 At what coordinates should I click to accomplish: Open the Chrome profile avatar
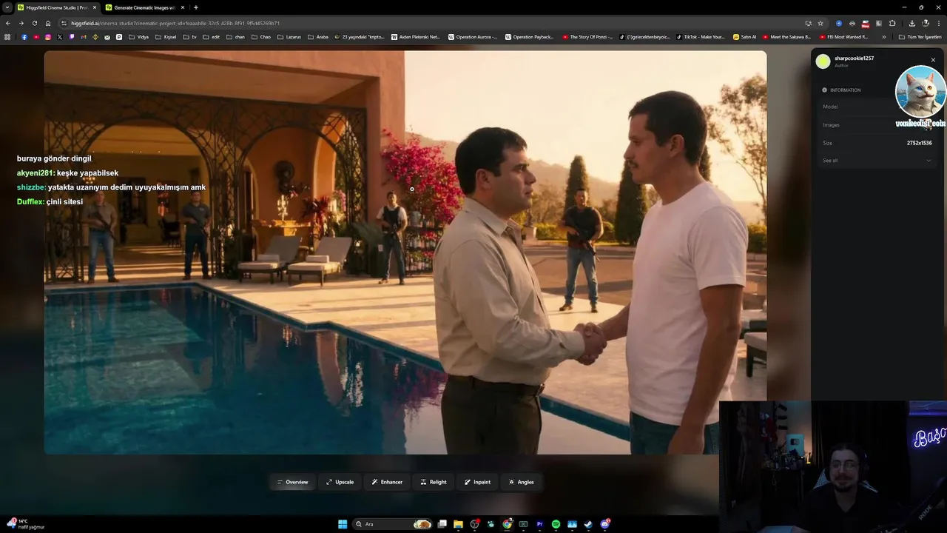[926, 23]
